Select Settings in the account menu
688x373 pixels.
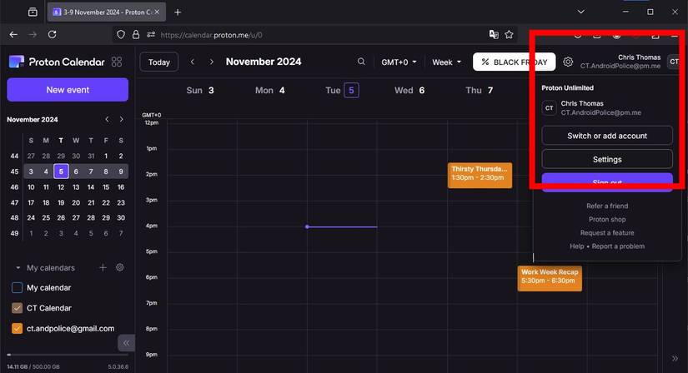[606, 159]
